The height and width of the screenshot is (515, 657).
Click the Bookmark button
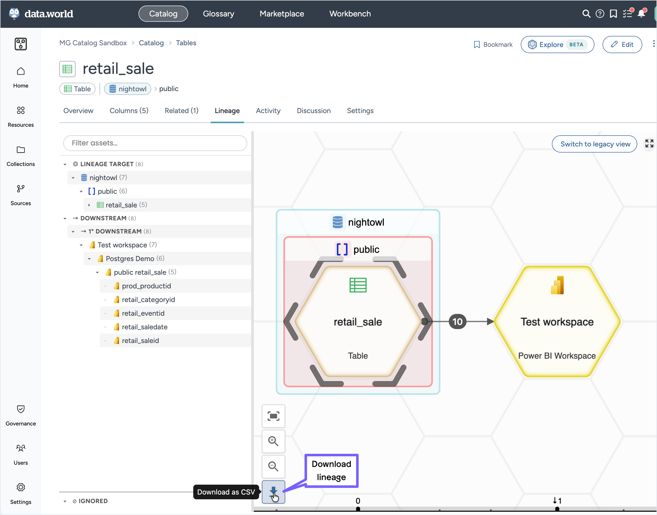493,45
